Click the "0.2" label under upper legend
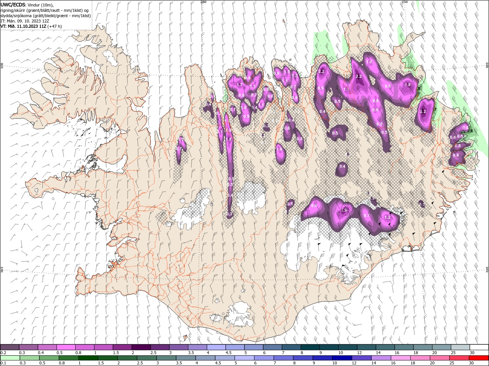 (3, 353)
